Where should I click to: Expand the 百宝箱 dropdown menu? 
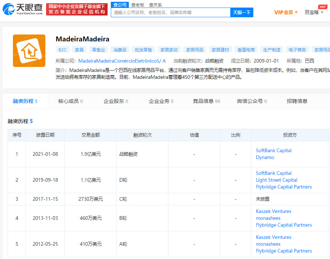[x=314, y=13]
